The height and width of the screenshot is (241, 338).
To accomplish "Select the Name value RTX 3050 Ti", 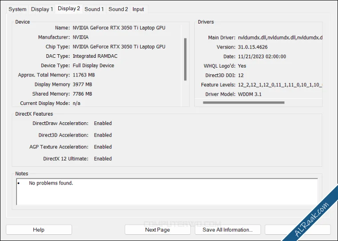I will coord(119,28).
